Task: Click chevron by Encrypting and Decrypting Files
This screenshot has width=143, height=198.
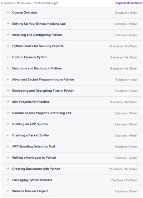Action: pos(8,91)
